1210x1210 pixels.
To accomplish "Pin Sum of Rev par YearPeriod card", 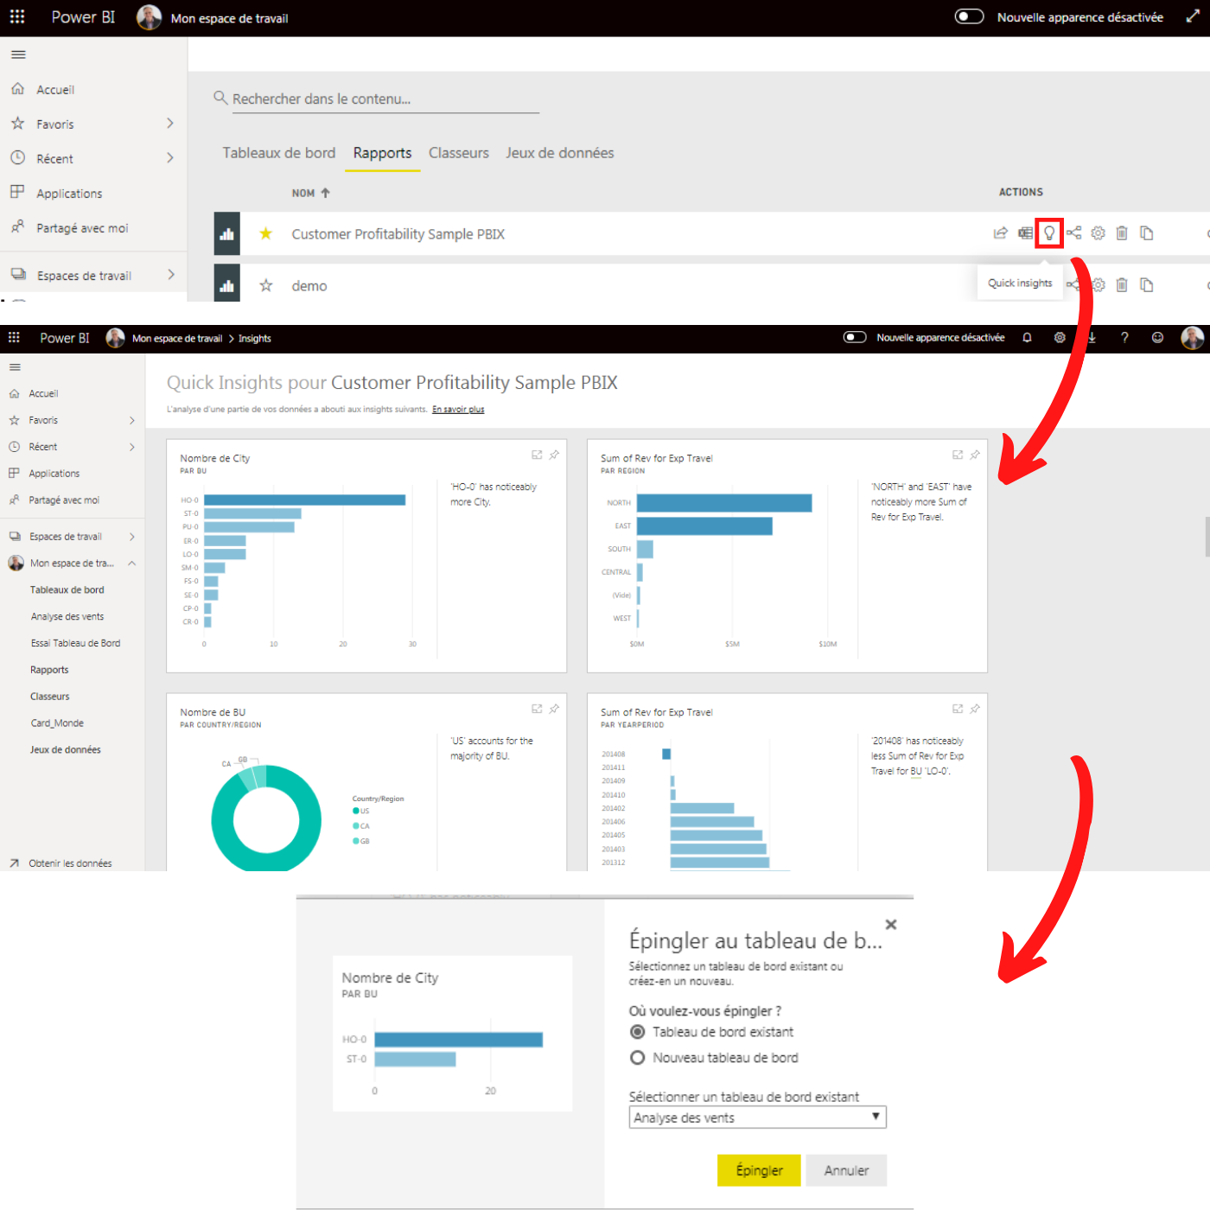I will coord(975,709).
